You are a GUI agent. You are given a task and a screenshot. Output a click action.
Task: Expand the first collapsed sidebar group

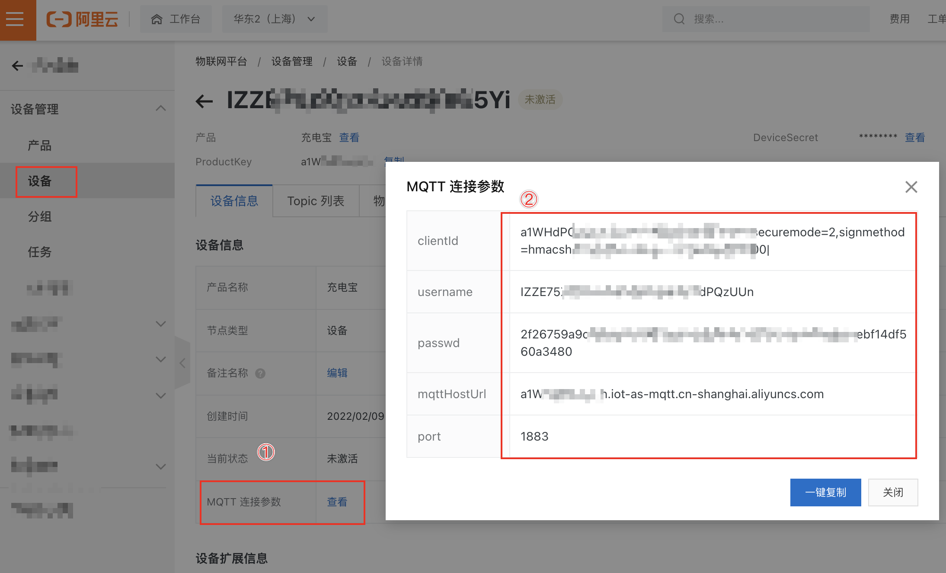click(160, 324)
